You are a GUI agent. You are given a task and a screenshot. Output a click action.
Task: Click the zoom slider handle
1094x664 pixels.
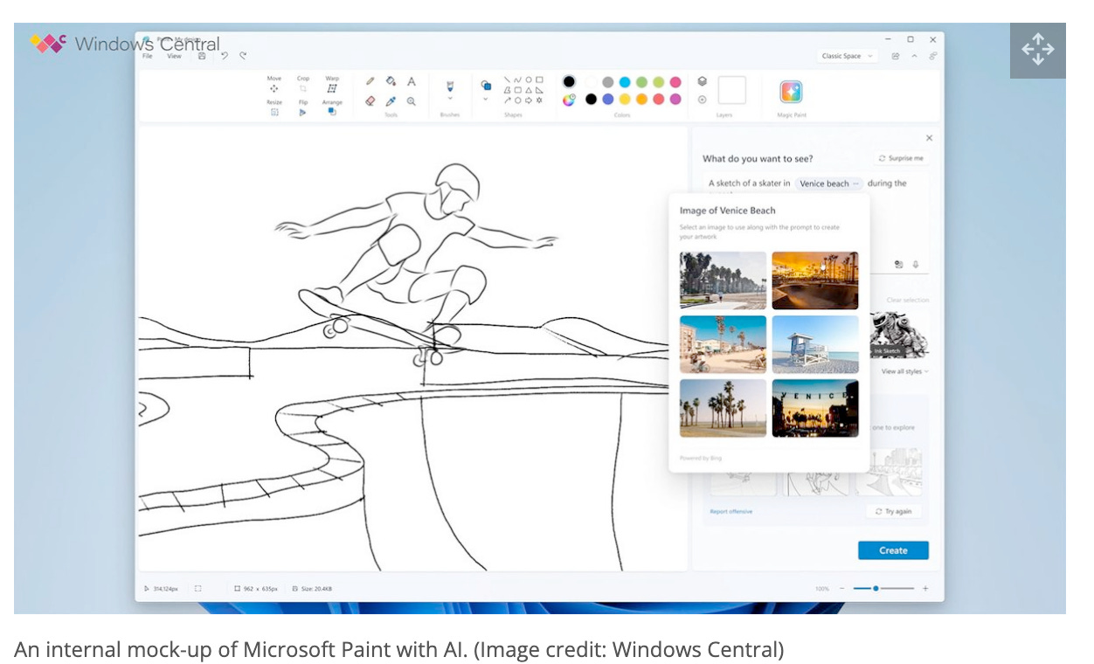(x=876, y=589)
